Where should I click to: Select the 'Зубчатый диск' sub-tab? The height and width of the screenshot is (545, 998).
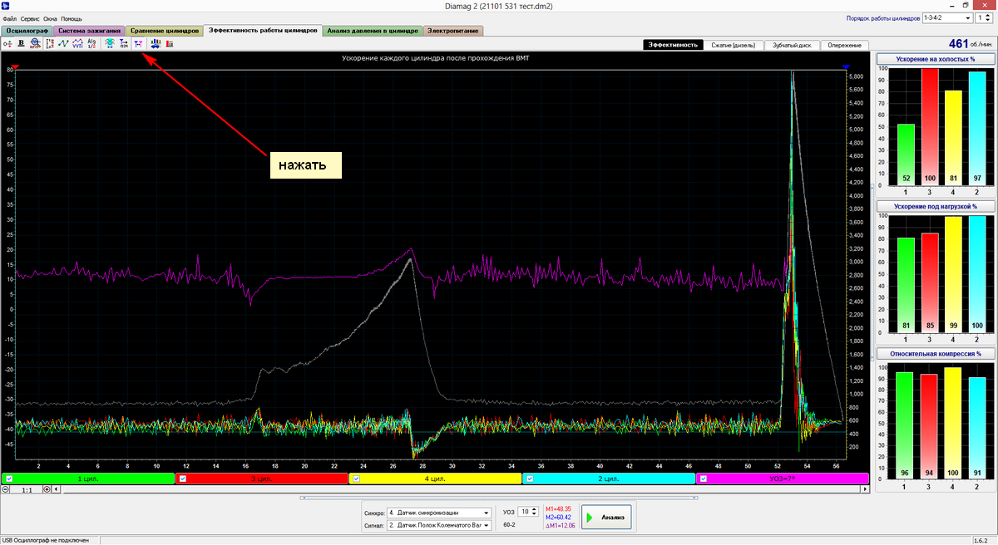[x=792, y=45]
